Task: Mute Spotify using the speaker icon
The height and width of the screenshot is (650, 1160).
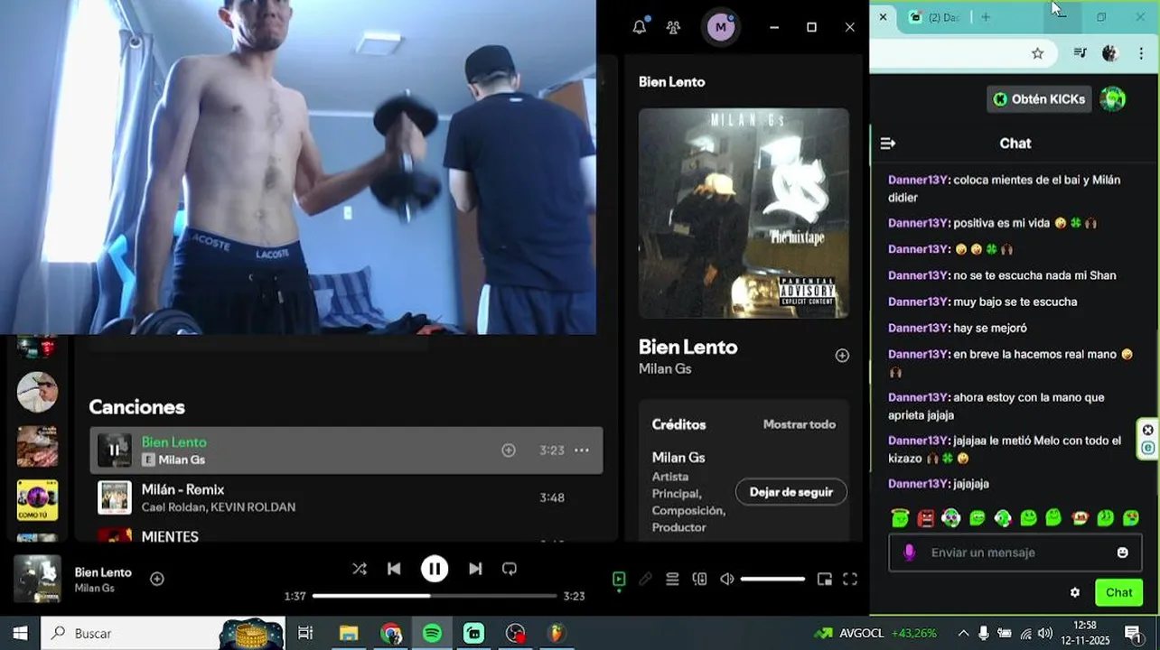Action: pos(726,580)
